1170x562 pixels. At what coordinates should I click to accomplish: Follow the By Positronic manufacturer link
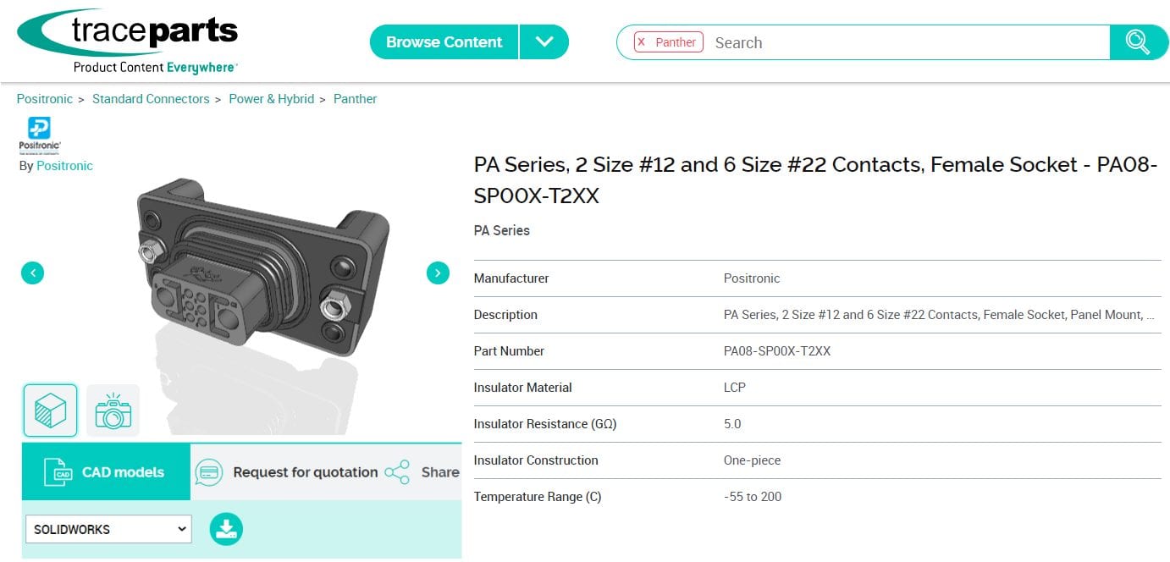pyautogui.click(x=64, y=166)
